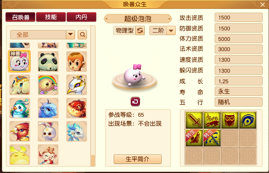
Task: Open the search magnifier icon
Action: (82, 35)
